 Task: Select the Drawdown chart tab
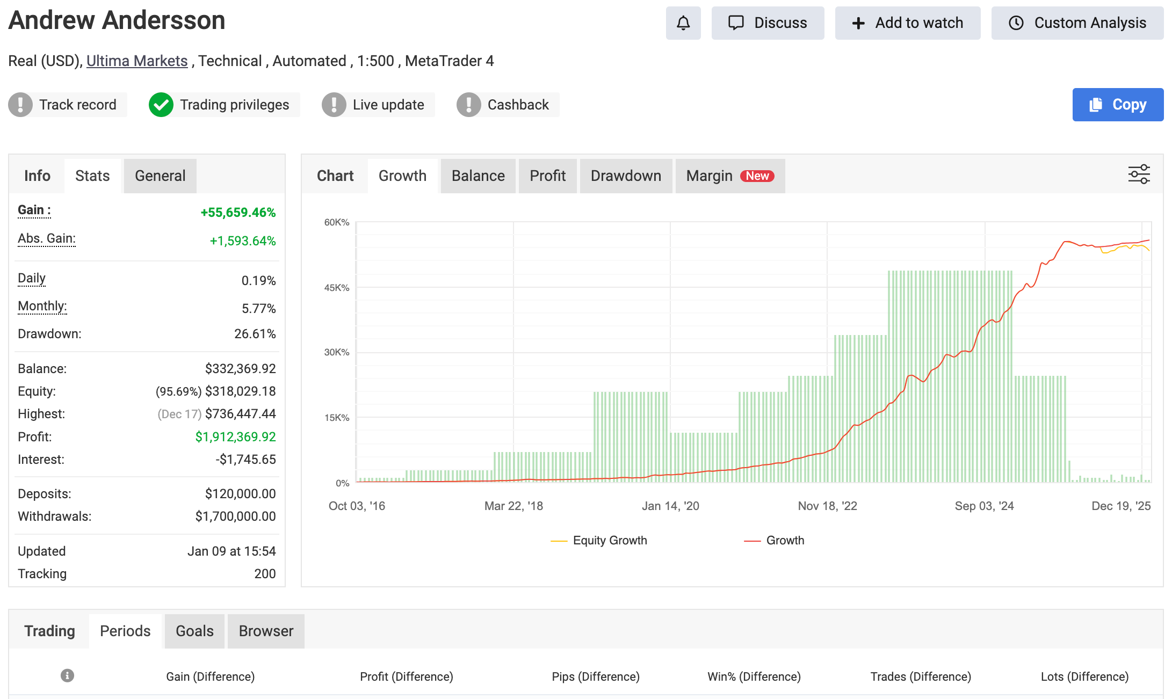tap(626, 176)
